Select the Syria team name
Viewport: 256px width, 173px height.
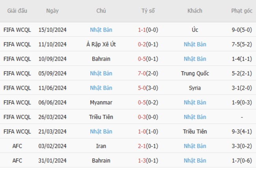(x=195, y=88)
